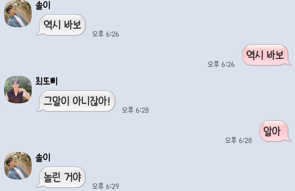Select the sender name 최또삐
This screenshot has height=191, width=295.
pyautogui.click(x=47, y=81)
